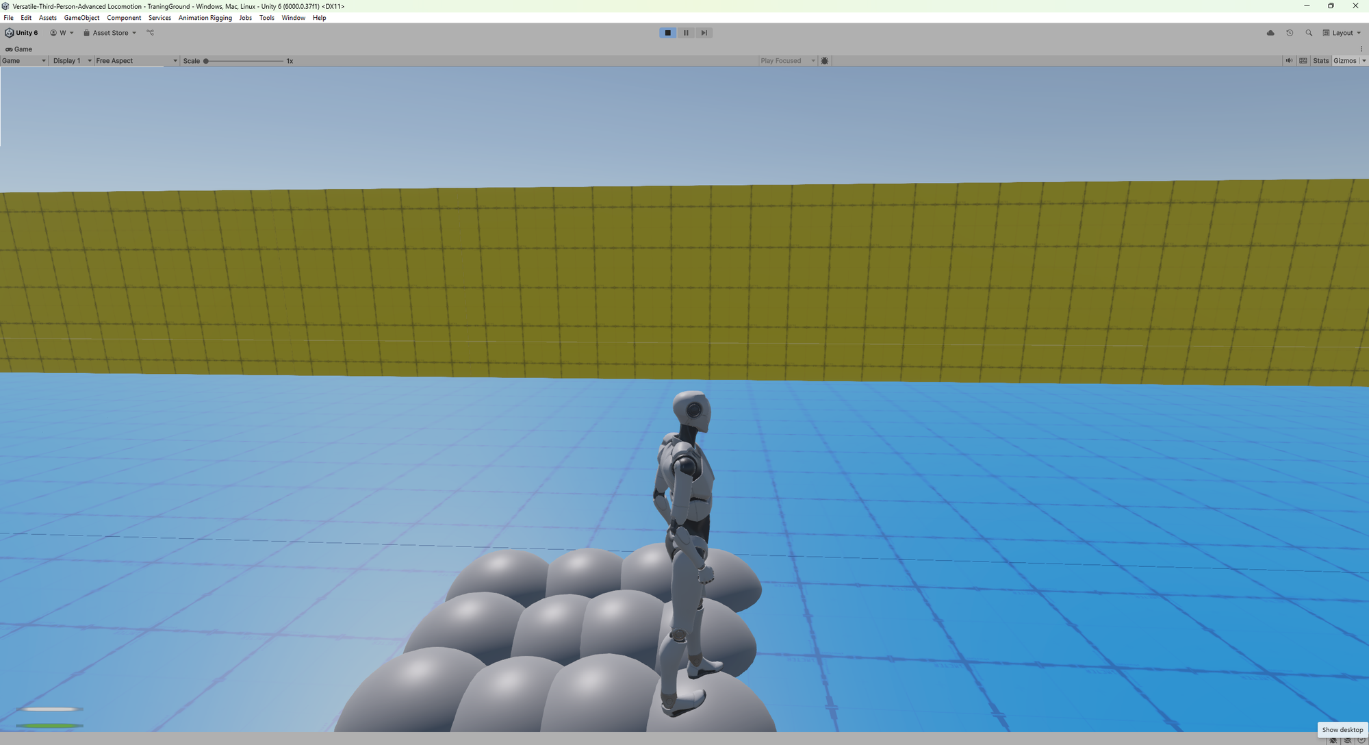
Task: Open the Free Aspect dropdown
Action: click(x=137, y=61)
